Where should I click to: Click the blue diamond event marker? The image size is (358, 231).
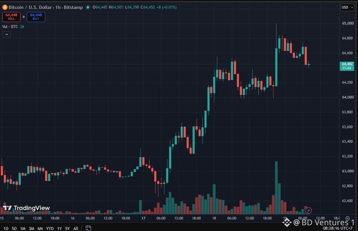[x=306, y=212]
